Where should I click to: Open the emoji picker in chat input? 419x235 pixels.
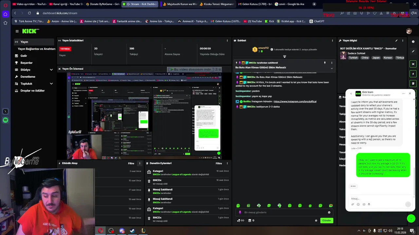(329, 212)
